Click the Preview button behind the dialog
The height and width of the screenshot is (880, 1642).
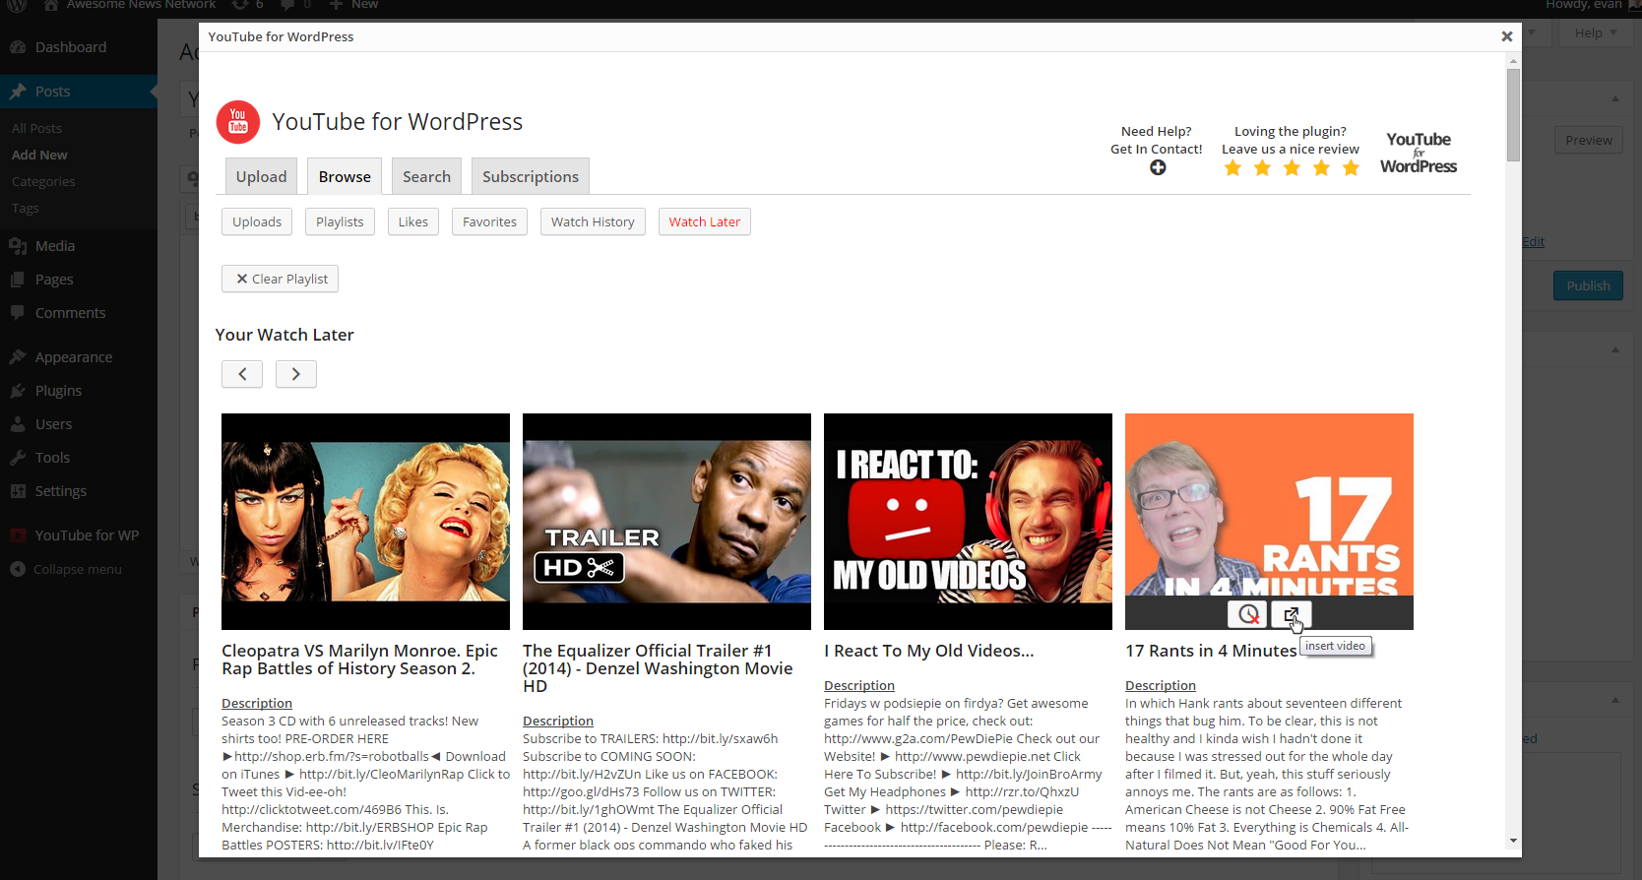(x=1588, y=140)
